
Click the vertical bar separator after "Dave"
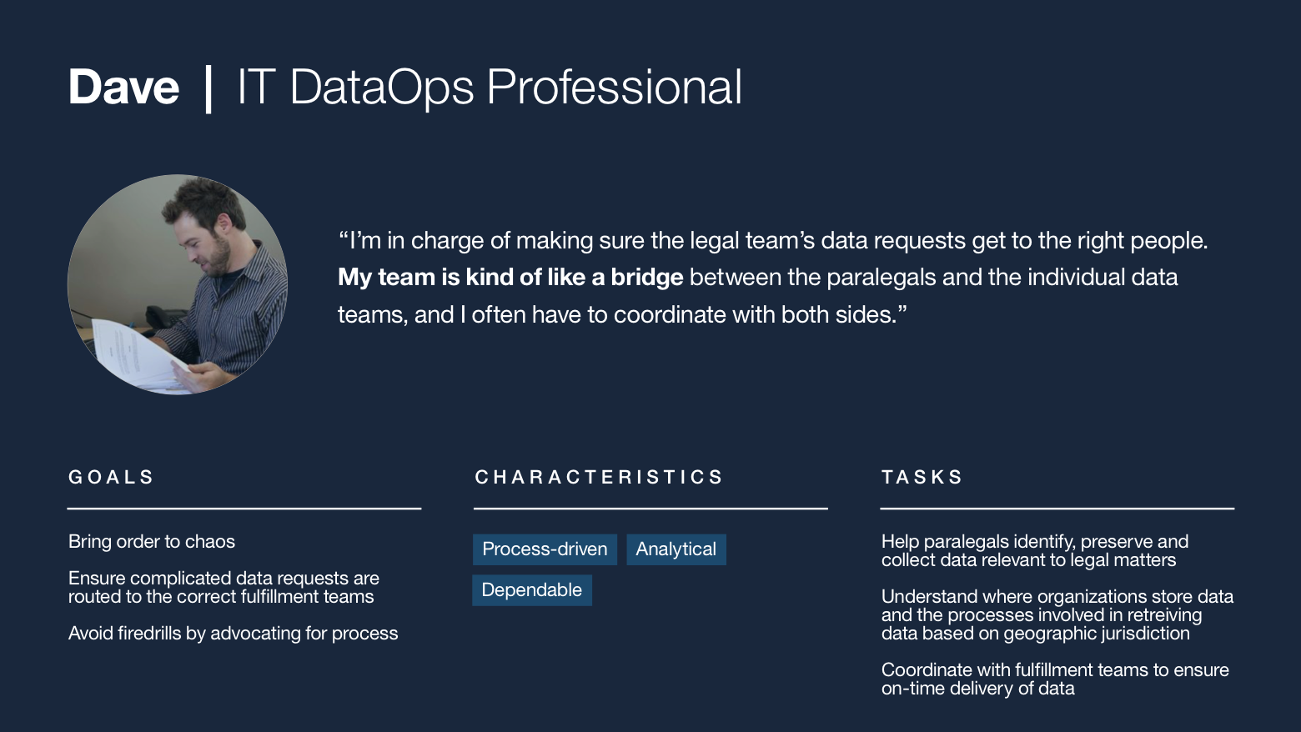point(208,88)
